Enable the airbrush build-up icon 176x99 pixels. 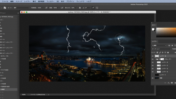(x=62, y=8)
